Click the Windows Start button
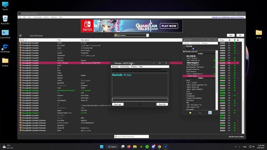 pyautogui.click(x=102, y=147)
